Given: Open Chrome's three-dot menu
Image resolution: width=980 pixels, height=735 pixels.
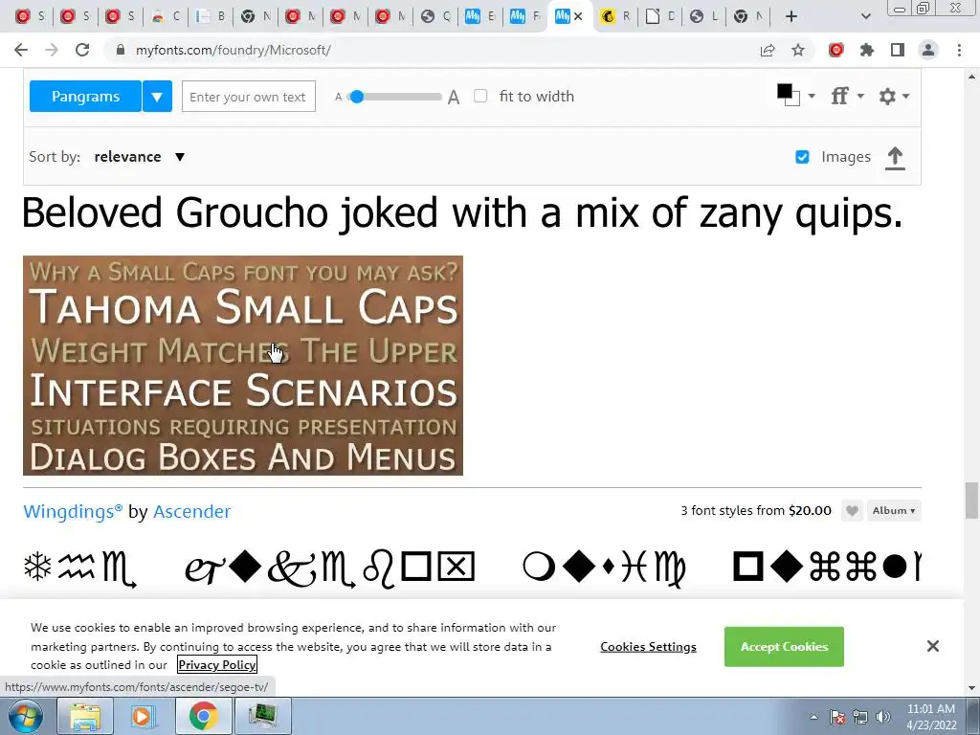Looking at the screenshot, I should (x=959, y=50).
